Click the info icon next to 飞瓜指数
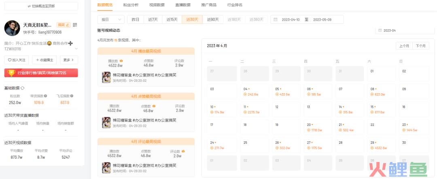 tap(72, 96)
